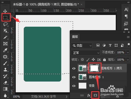
Task: Filter for adjustment layers
Action: [104, 45]
